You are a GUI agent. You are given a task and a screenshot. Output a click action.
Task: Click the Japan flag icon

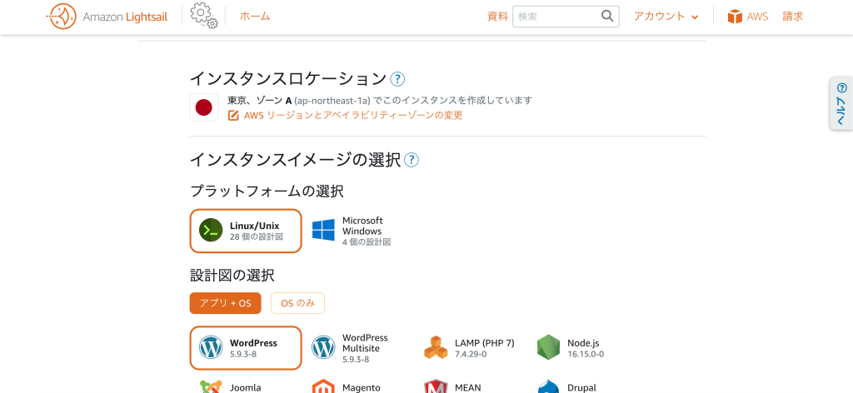[204, 107]
